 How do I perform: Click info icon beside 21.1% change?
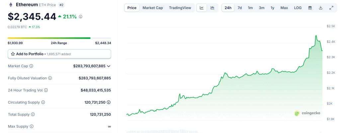coord(81,16)
